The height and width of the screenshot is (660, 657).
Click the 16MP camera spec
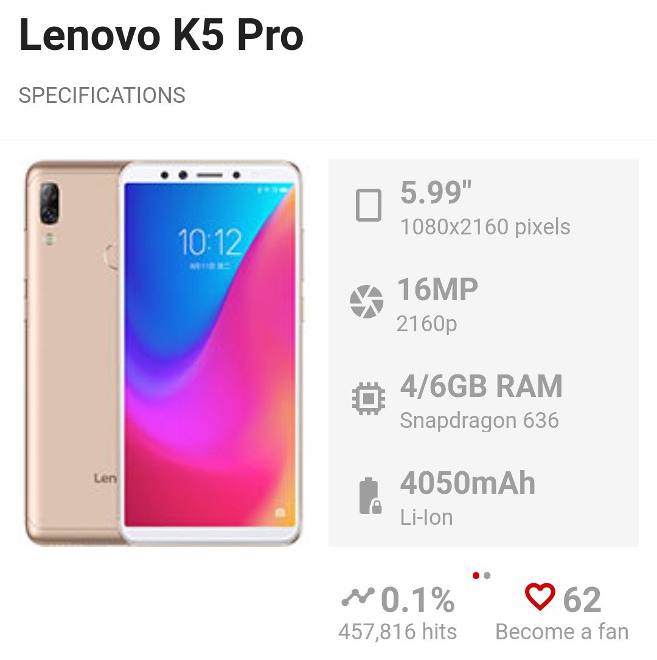coord(437,289)
